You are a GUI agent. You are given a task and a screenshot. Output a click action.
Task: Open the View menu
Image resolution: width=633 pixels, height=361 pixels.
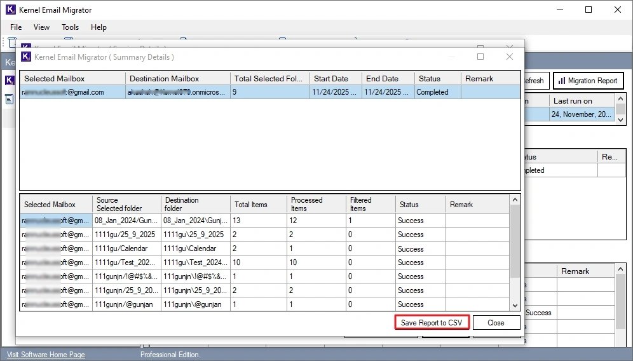click(41, 27)
